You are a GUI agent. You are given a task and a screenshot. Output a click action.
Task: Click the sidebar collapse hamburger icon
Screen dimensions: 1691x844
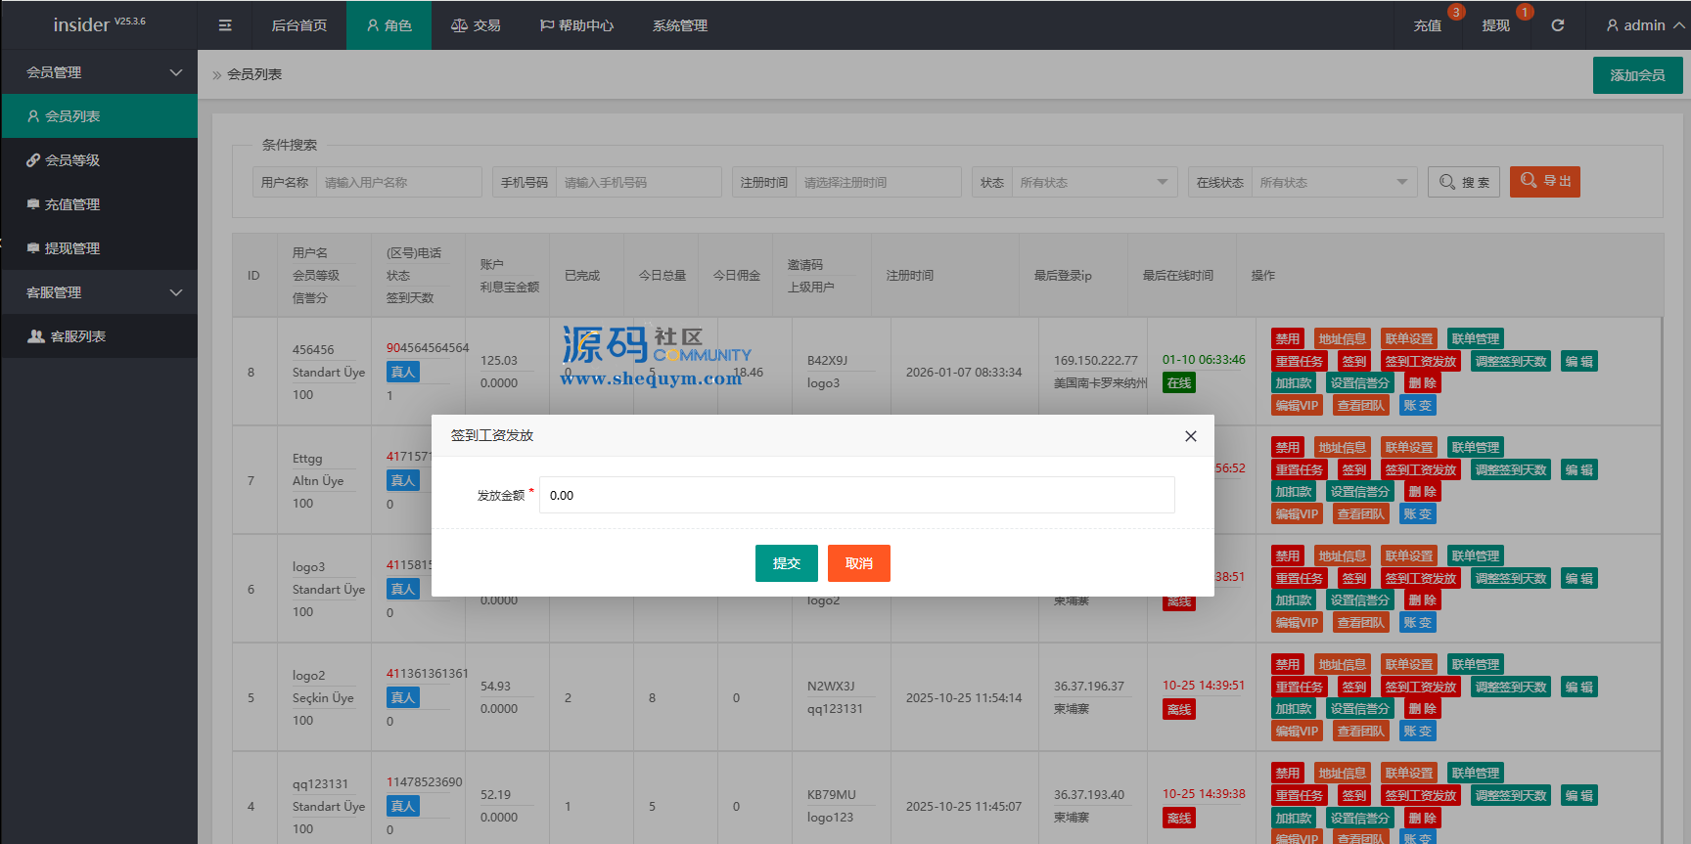click(x=225, y=25)
